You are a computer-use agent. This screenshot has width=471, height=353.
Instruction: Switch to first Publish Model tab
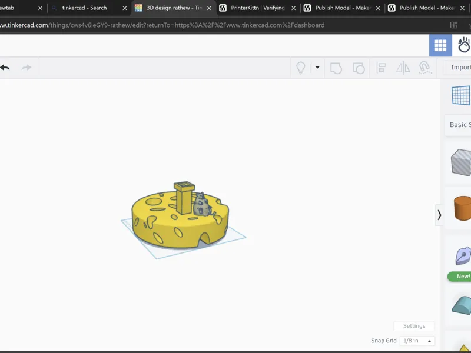(x=343, y=8)
